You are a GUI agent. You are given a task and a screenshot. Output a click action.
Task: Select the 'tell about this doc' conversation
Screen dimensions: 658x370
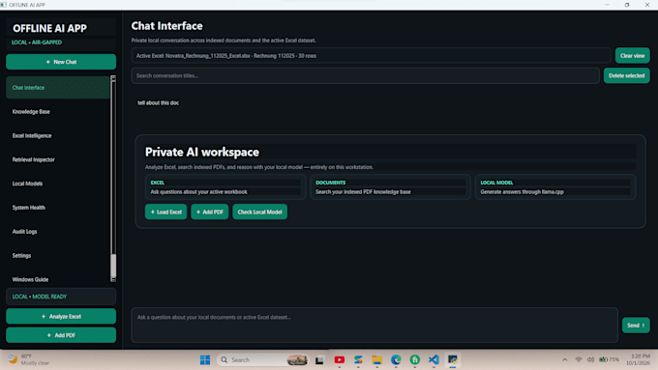point(158,102)
